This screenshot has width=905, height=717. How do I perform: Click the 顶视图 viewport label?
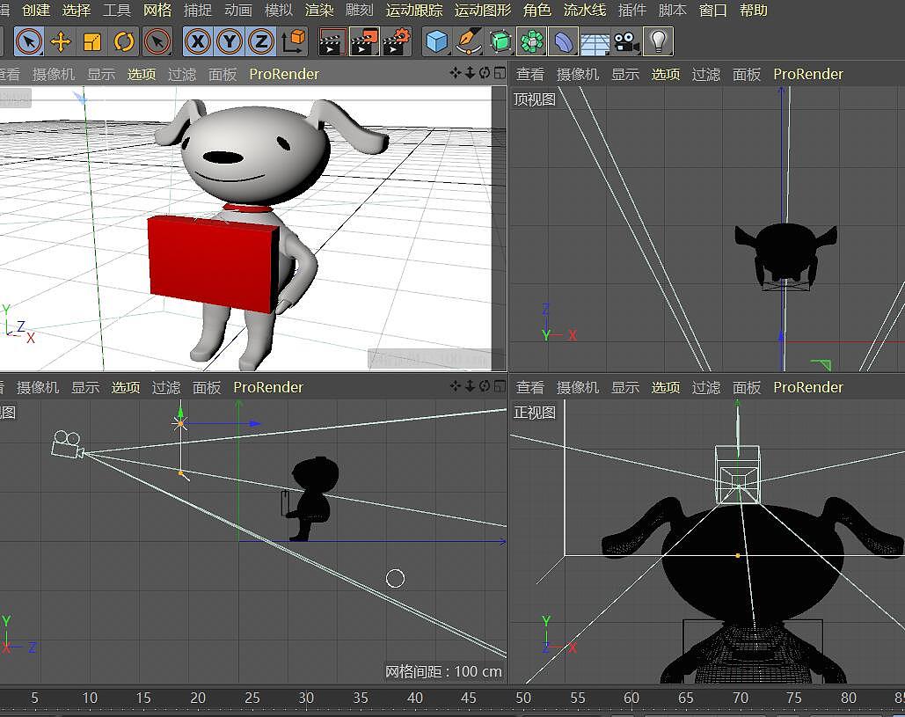coord(535,99)
